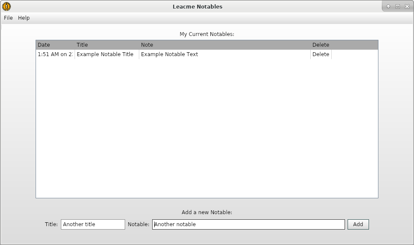Viewport: 414px width, 245px height.
Task: Click the Add a new Notable label
Action: click(x=207, y=212)
